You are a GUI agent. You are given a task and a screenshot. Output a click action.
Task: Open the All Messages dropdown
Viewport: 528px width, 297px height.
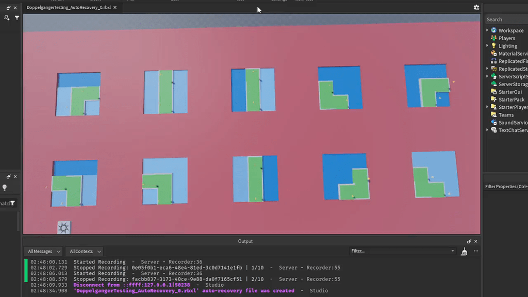pyautogui.click(x=43, y=251)
